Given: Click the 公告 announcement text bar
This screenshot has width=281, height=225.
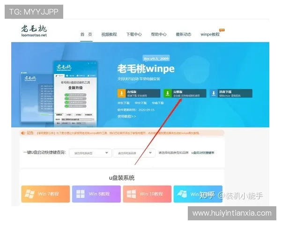Looking at the screenshot, I should (x=122, y=133).
